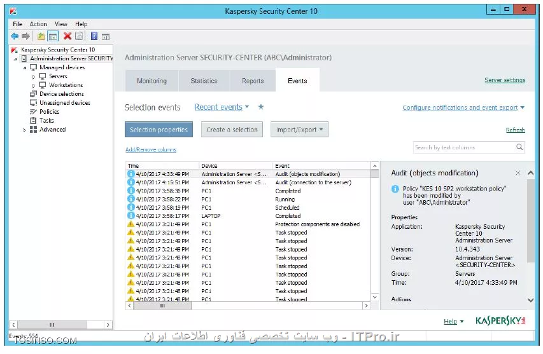Click the Forward arrow toolbar icon
This screenshot has height=354, width=543.
[x=25, y=36]
